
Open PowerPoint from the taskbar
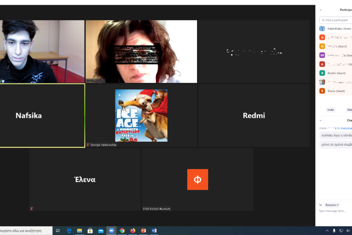(x=143, y=230)
